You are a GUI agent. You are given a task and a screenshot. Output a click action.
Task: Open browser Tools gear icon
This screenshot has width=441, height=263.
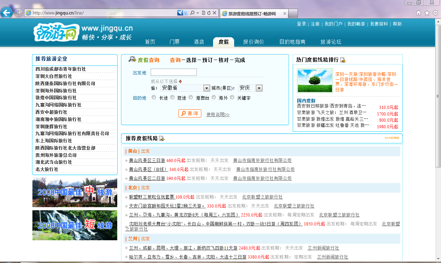[x=435, y=13]
